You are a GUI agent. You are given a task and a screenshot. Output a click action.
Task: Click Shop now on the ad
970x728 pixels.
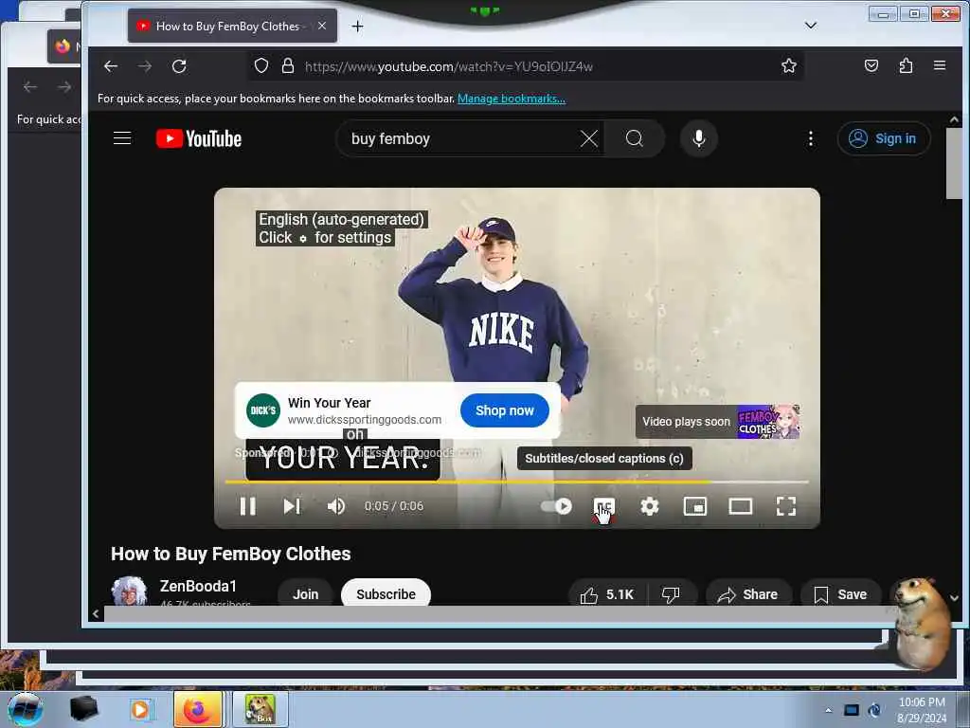tap(505, 410)
